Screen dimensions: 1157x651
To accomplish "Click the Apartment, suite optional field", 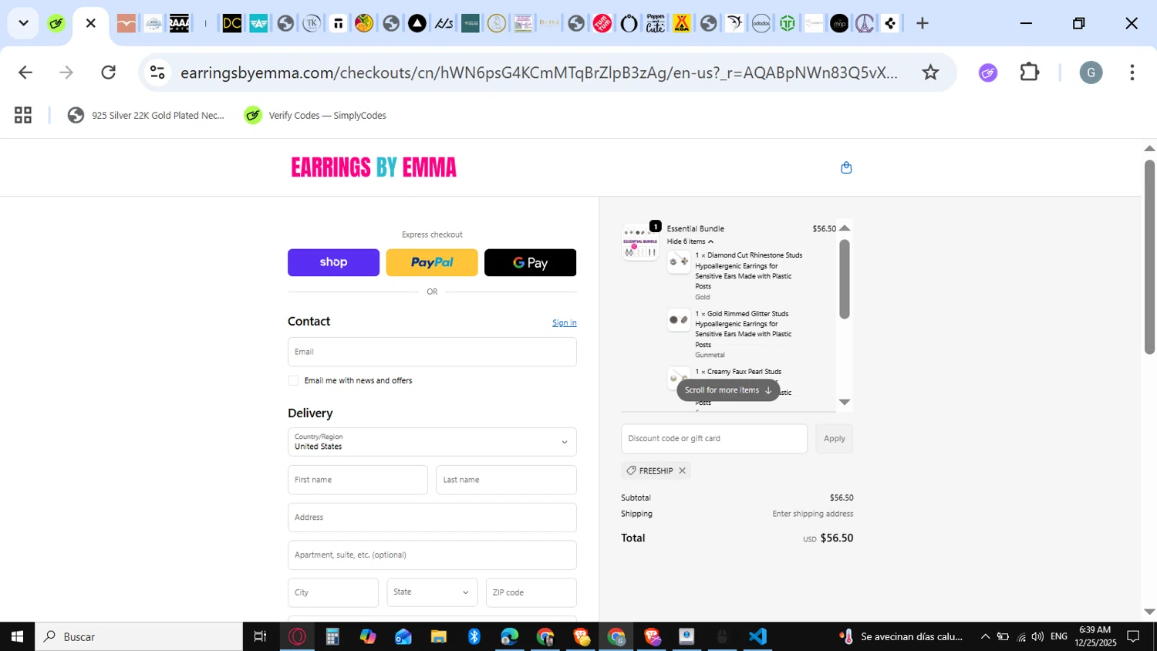I will click(x=432, y=555).
